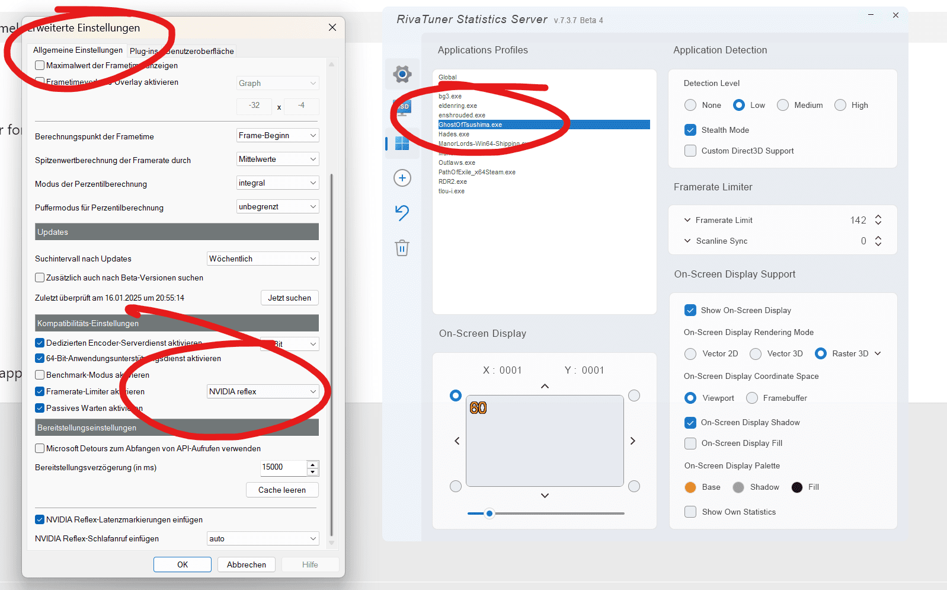The height and width of the screenshot is (590, 947).
Task: Click Abbrechen button
Action: [247, 565]
